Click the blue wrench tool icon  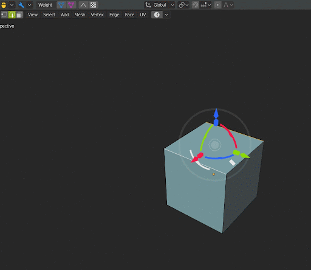[x=21, y=5]
